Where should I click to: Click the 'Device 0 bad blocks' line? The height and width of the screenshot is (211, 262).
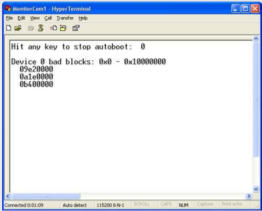[x=89, y=61]
